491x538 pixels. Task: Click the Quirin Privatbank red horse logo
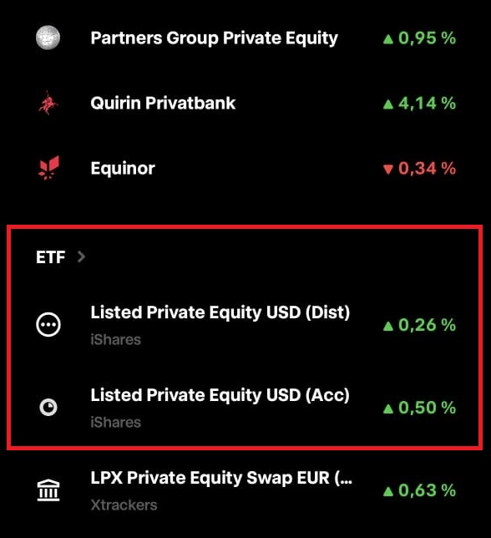[48, 103]
